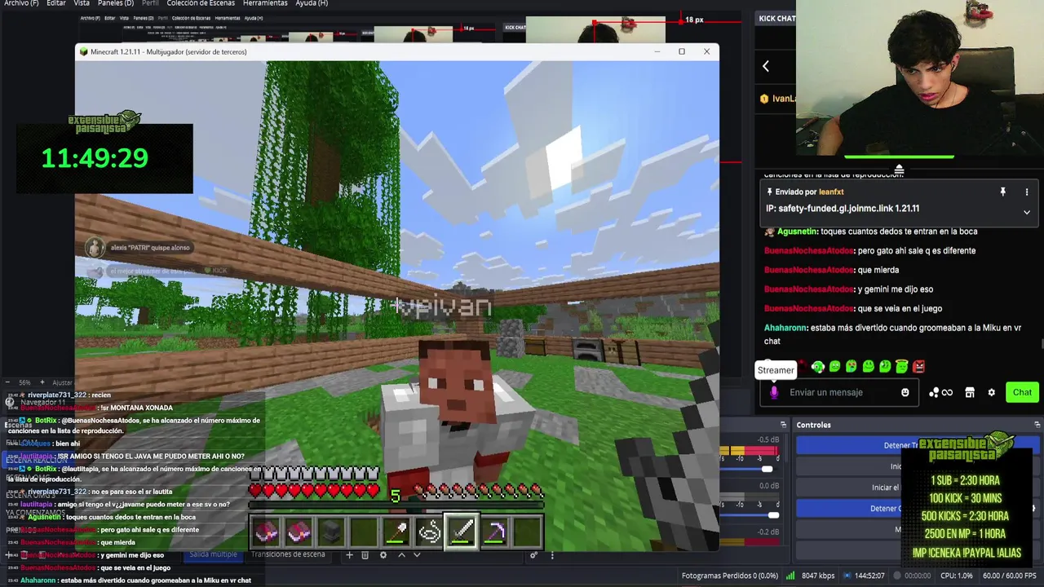Open the Herramientas menu

point(265,3)
